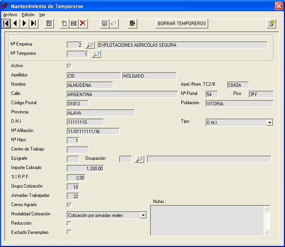
Task: Click the Nº Portal field 54
Action: point(212,95)
